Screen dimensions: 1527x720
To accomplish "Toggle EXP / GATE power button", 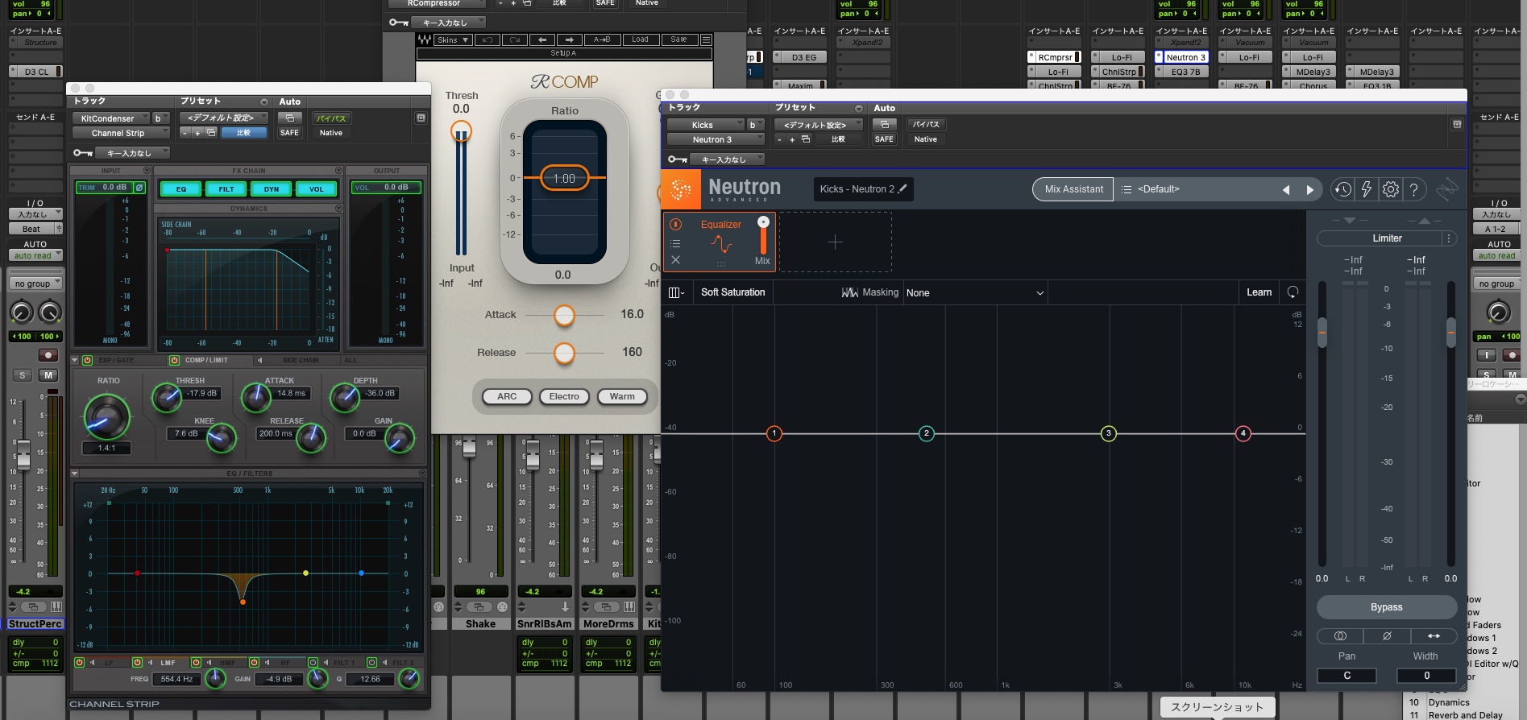I will click(87, 360).
